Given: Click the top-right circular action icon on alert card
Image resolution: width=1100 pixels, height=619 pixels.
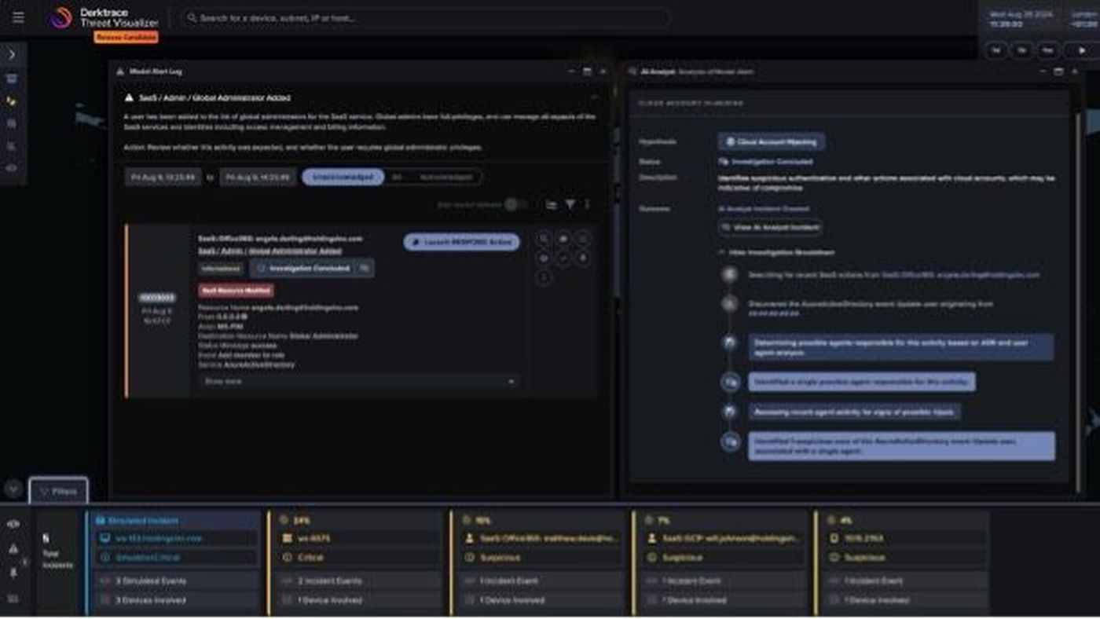Looking at the screenshot, I should coord(583,238).
